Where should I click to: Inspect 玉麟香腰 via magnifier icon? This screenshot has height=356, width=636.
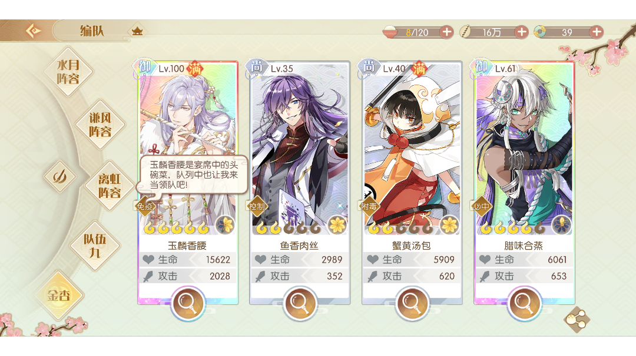coord(187,303)
